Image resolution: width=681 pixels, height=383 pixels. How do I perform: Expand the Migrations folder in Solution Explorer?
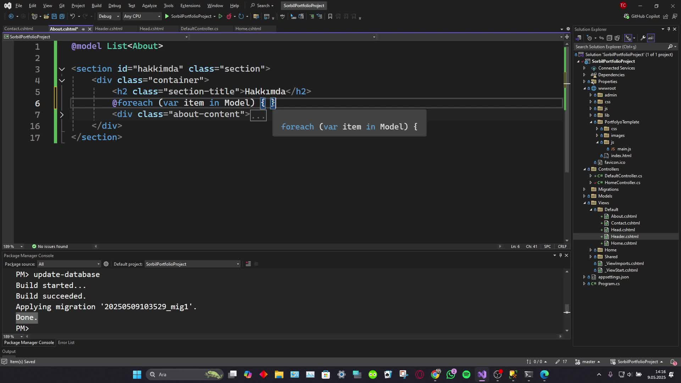pos(584,189)
